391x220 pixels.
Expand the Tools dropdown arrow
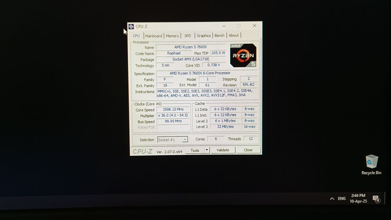pos(207,150)
